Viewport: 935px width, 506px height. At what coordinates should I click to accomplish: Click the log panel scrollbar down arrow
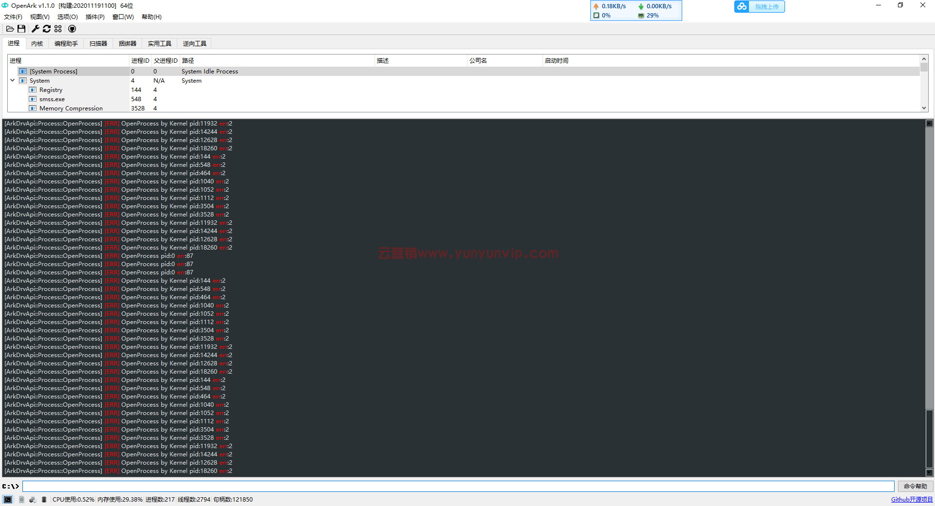pos(929,472)
